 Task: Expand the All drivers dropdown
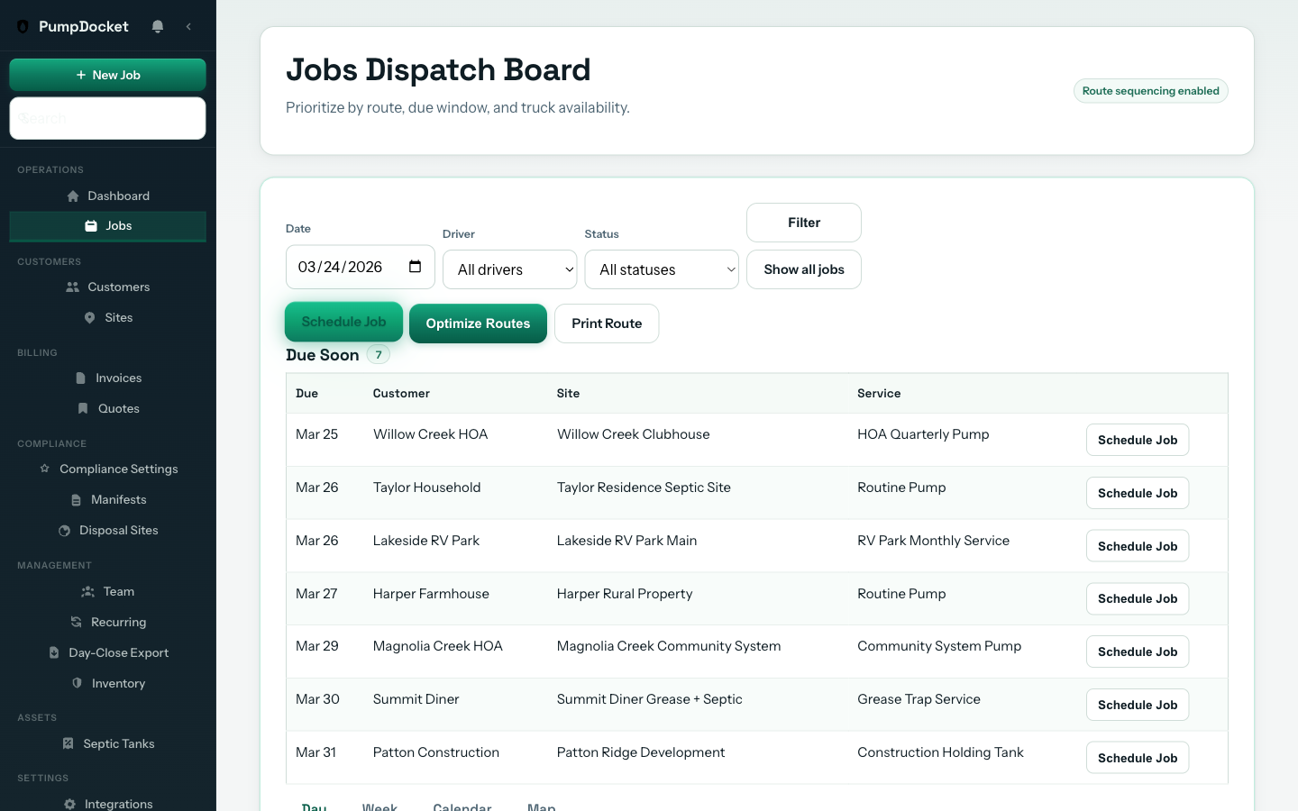coord(509,269)
